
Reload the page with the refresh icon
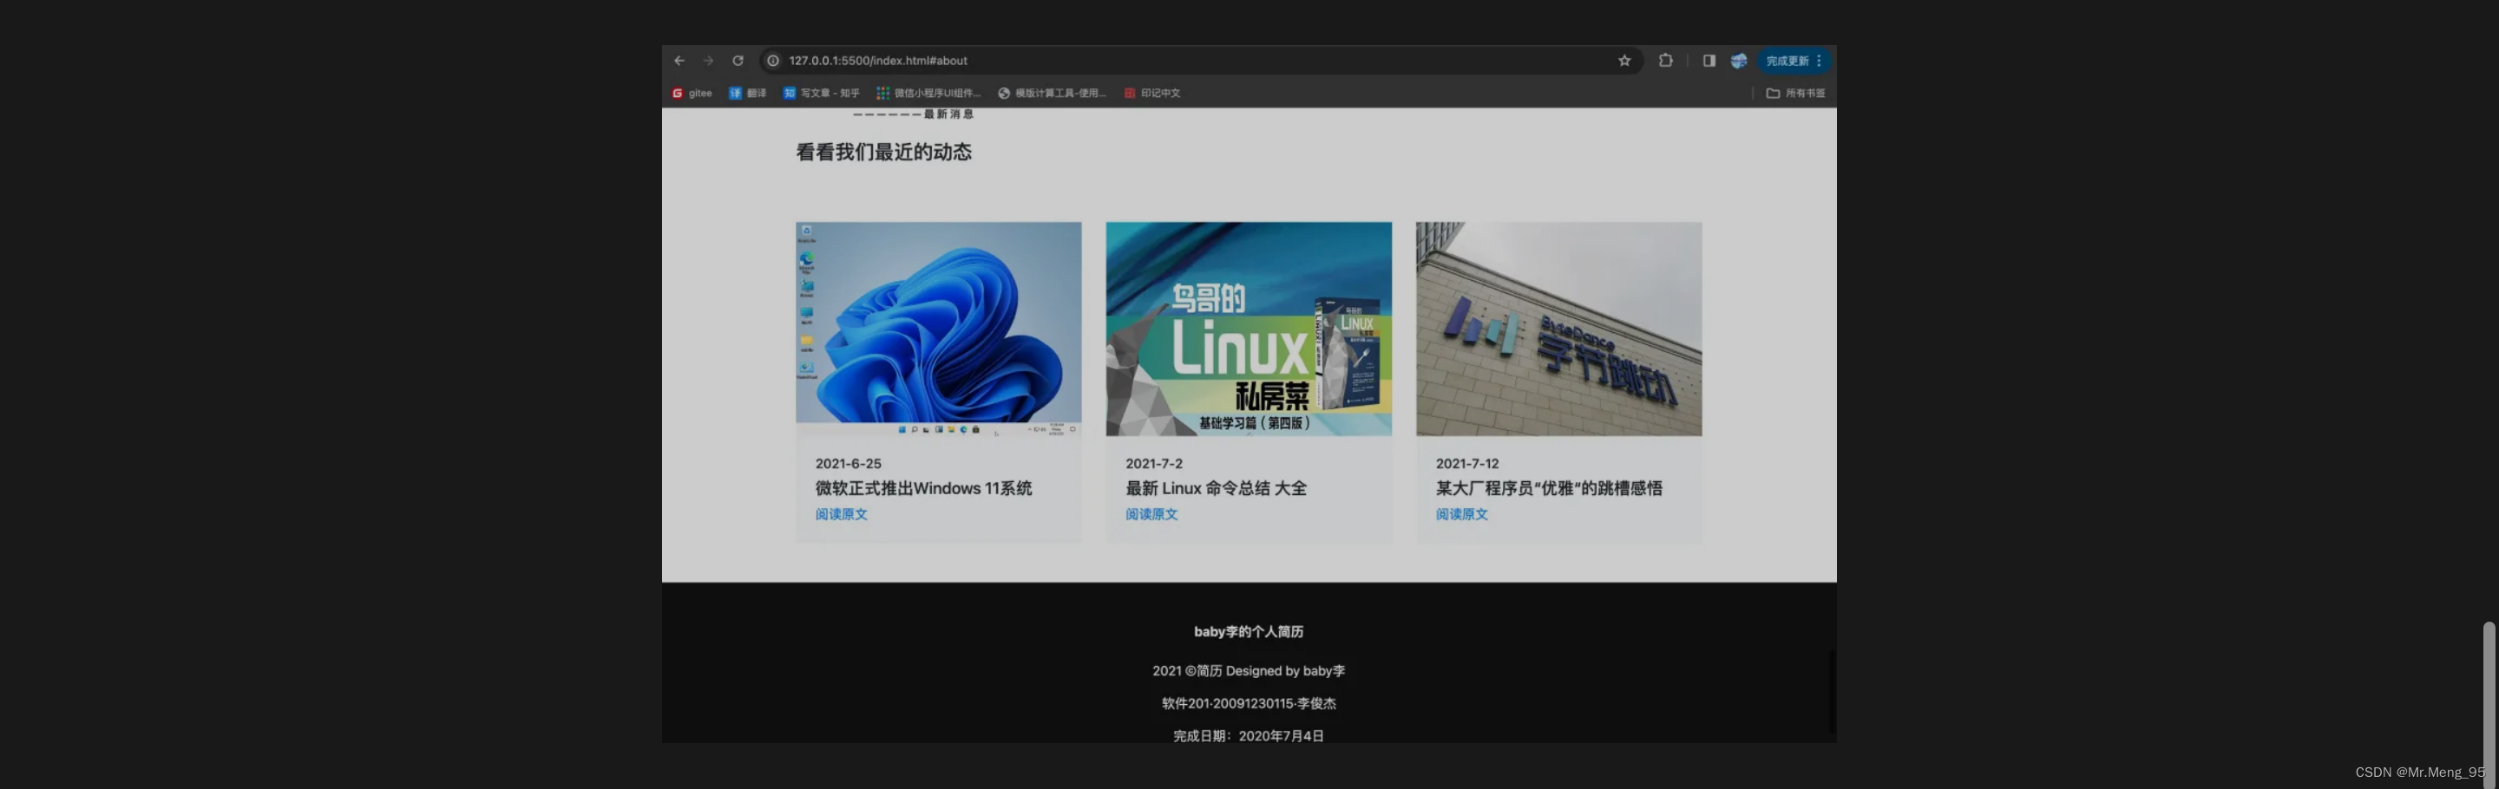738,60
